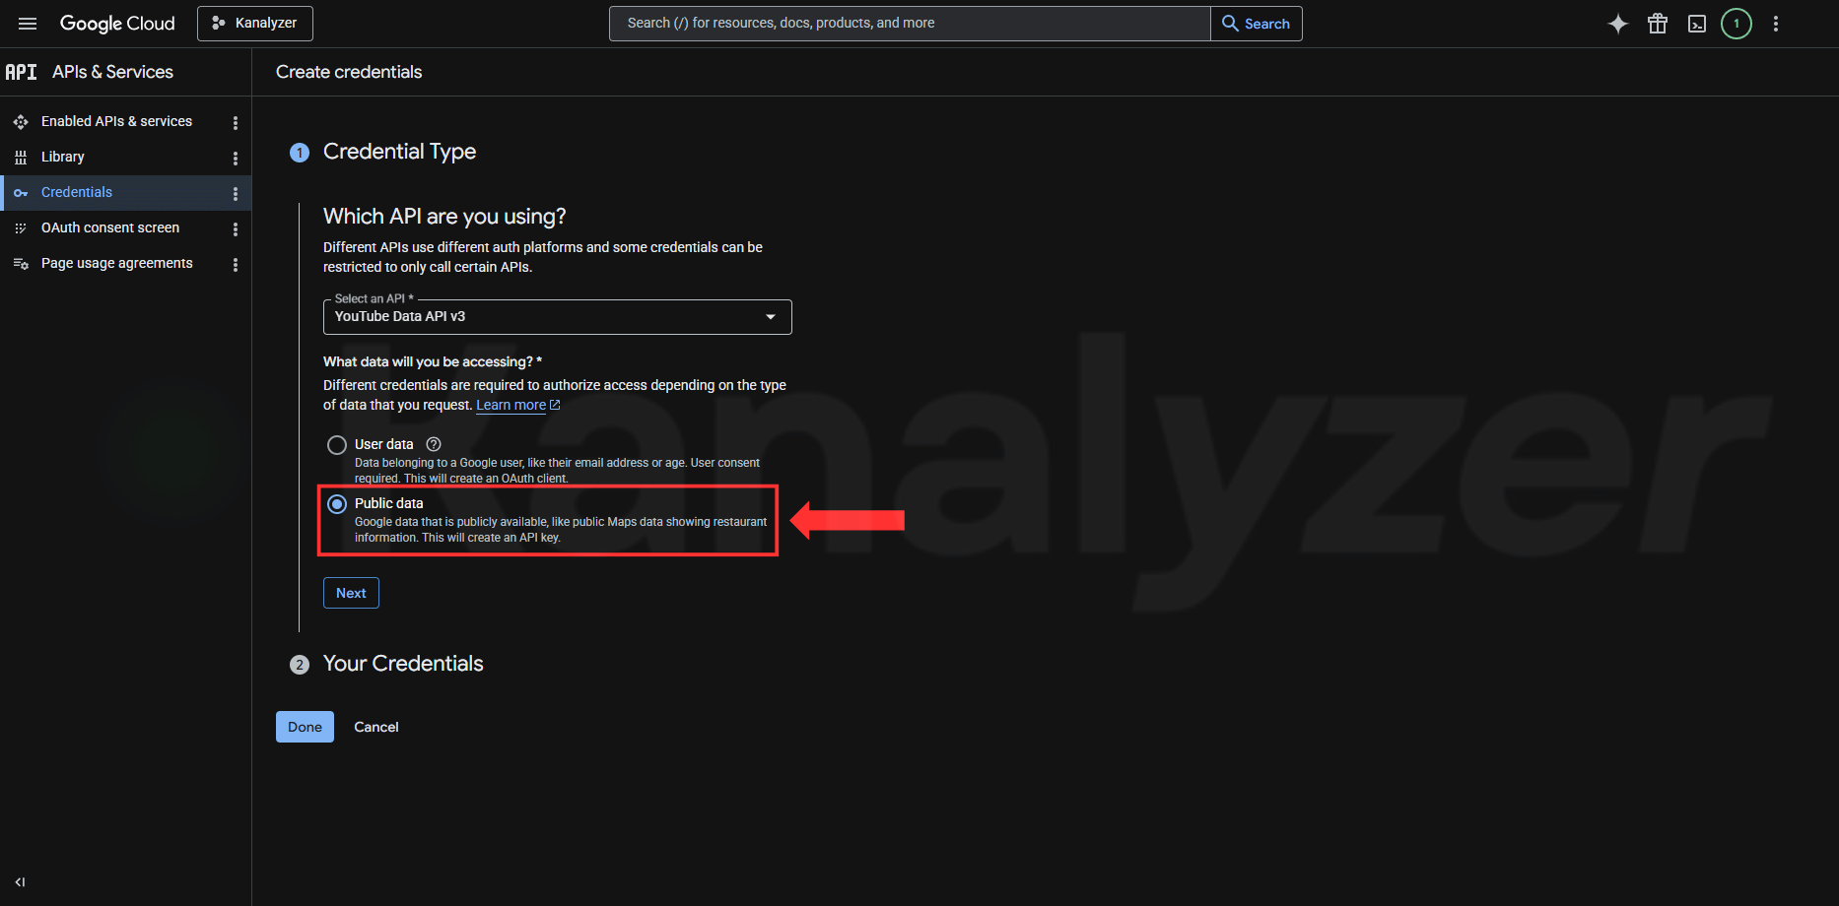Image resolution: width=1839 pixels, height=906 pixels.
Task: Click the Page usage agreements icon
Action: coord(21,264)
